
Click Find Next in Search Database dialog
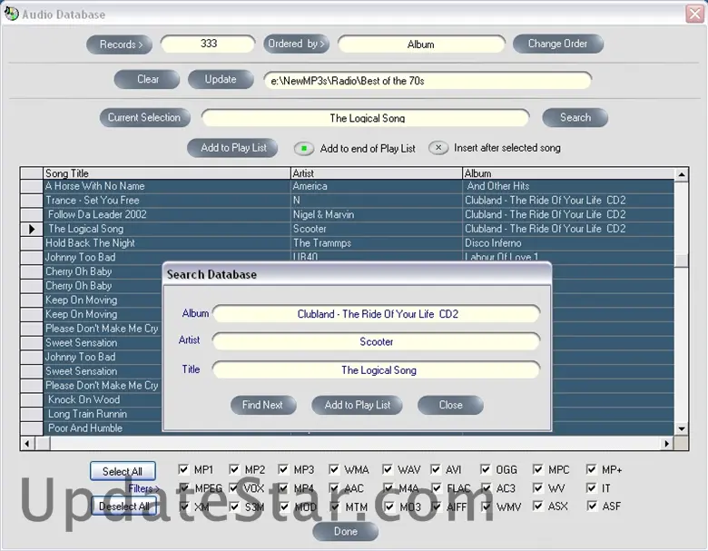263,405
